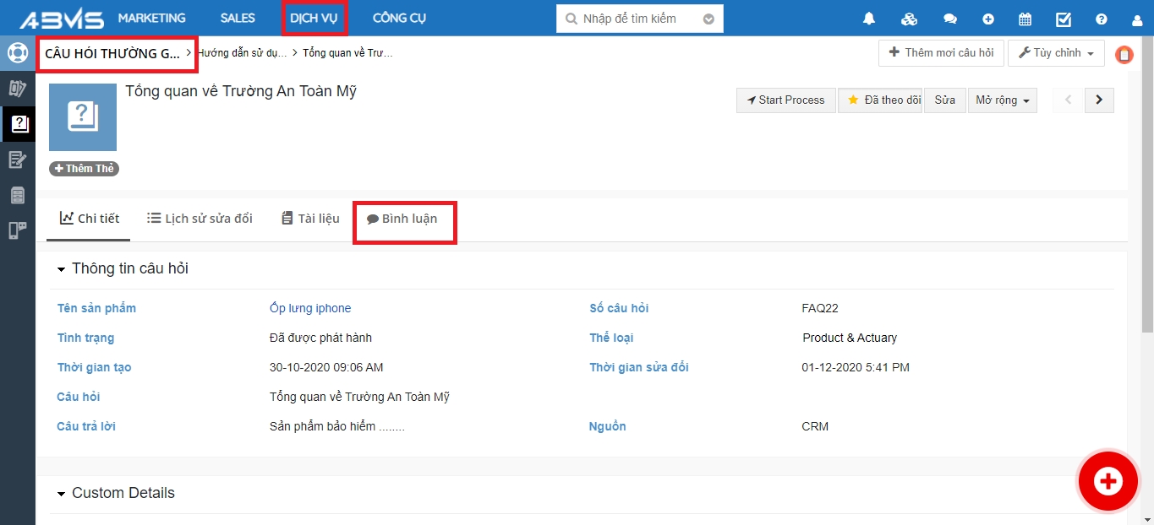Expand the 'Mở rộng' dropdown menu
This screenshot has height=525, width=1154.
(1002, 100)
